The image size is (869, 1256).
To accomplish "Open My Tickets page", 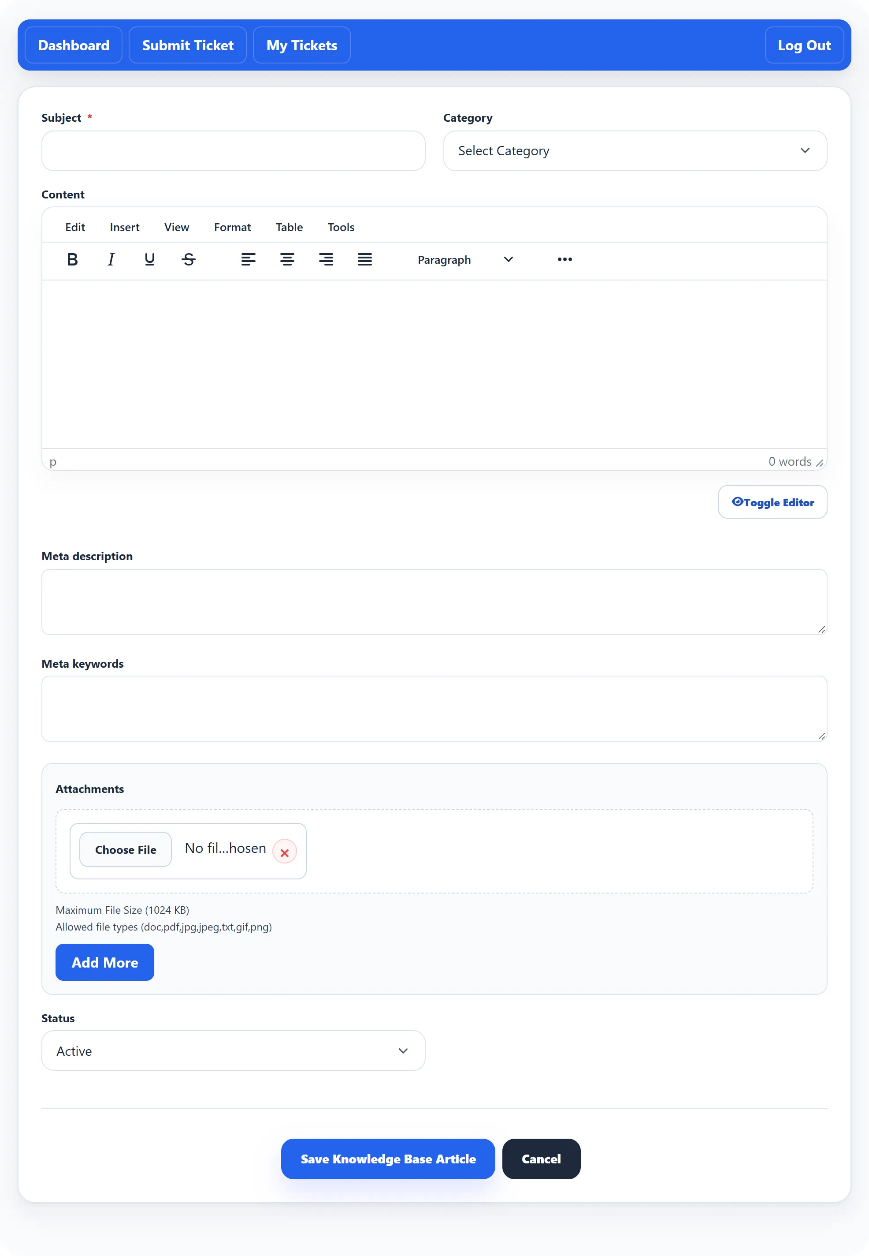I will tap(302, 45).
